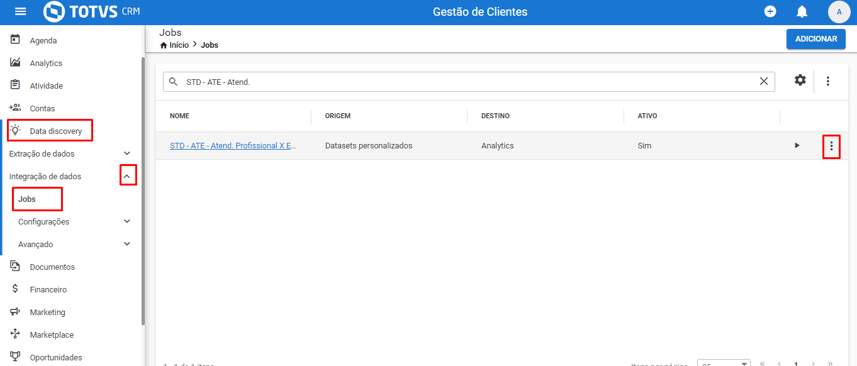Open the table settings gear
857x366 pixels.
(800, 80)
